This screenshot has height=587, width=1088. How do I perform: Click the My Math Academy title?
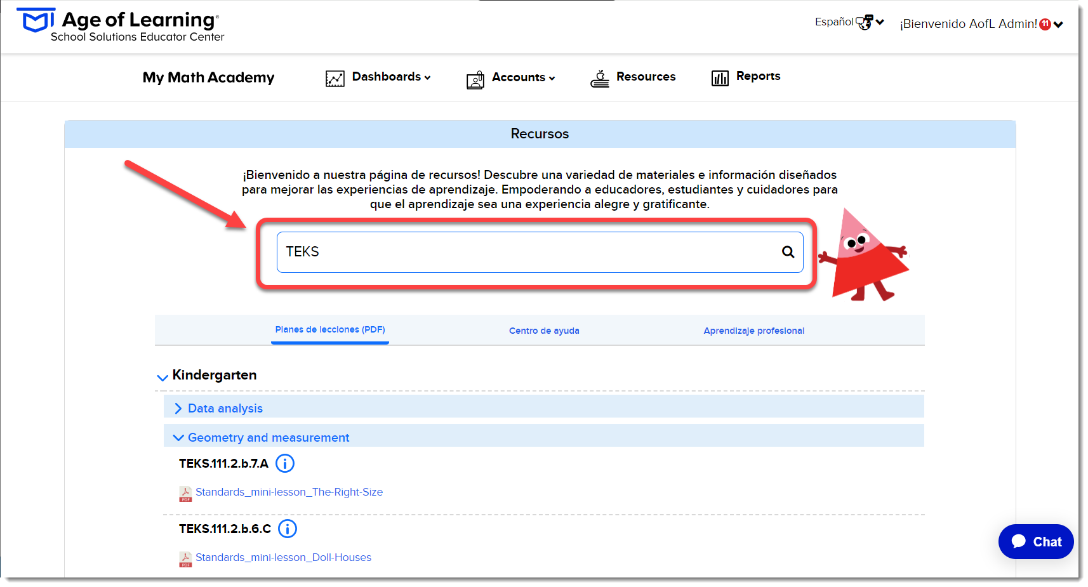click(208, 77)
